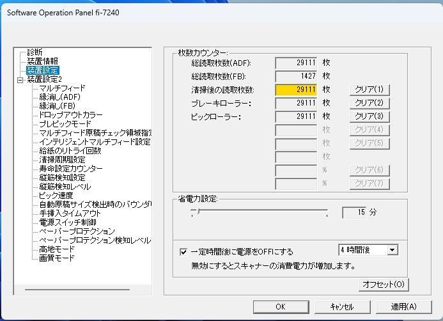This screenshot has height=321, width=443.
Task: Open 高地モード settings
Action: click(57, 249)
